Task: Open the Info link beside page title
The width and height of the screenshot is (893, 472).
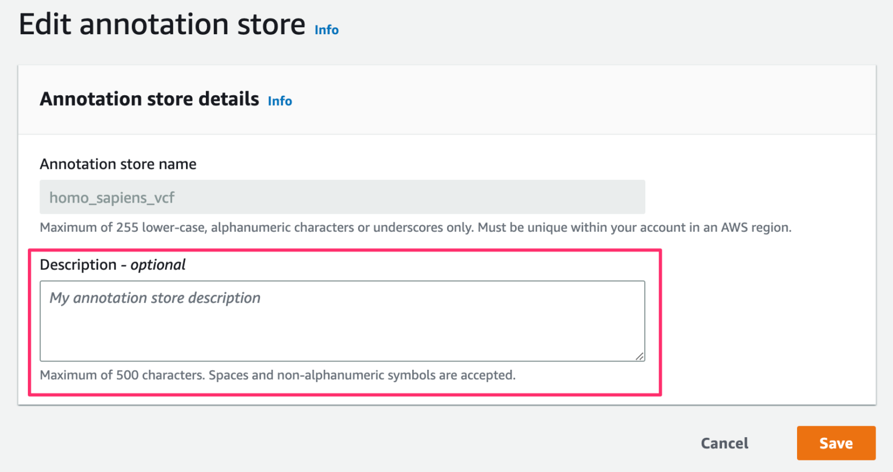Action: coord(326,30)
